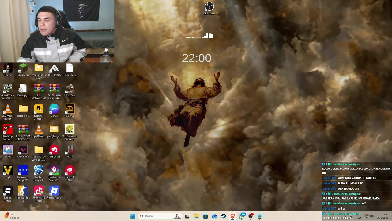392x221 pixels.
Task: Select the Pes 2013- By vintage Ga... folder
Action: click(x=39, y=153)
